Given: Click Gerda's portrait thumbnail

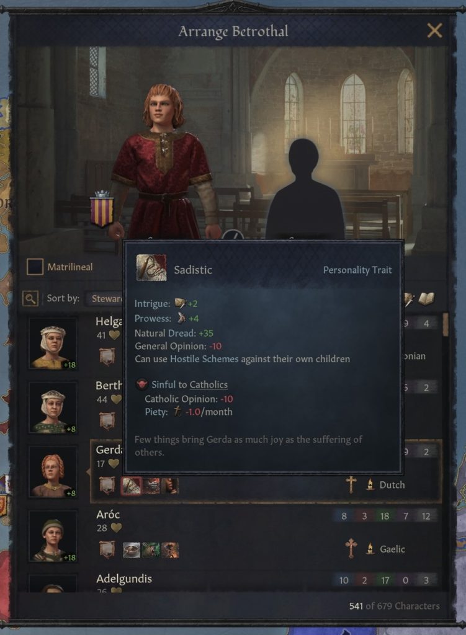Looking at the screenshot, I should click(53, 472).
